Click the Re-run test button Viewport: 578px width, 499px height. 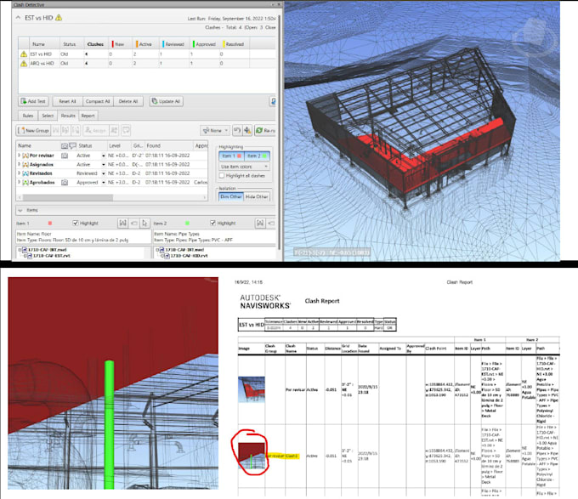coord(265,130)
